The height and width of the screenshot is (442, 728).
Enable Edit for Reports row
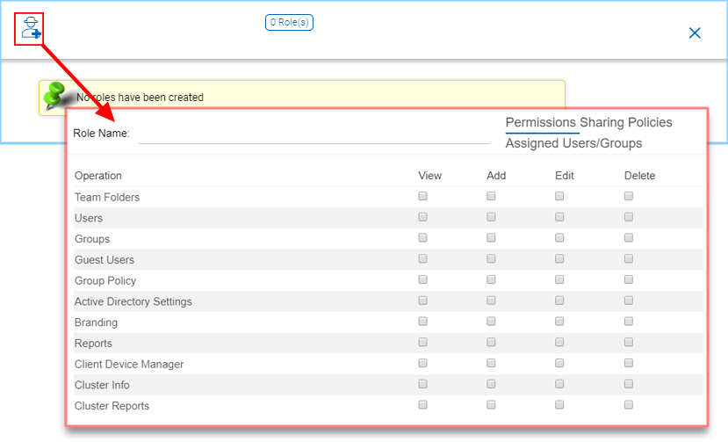tap(559, 342)
